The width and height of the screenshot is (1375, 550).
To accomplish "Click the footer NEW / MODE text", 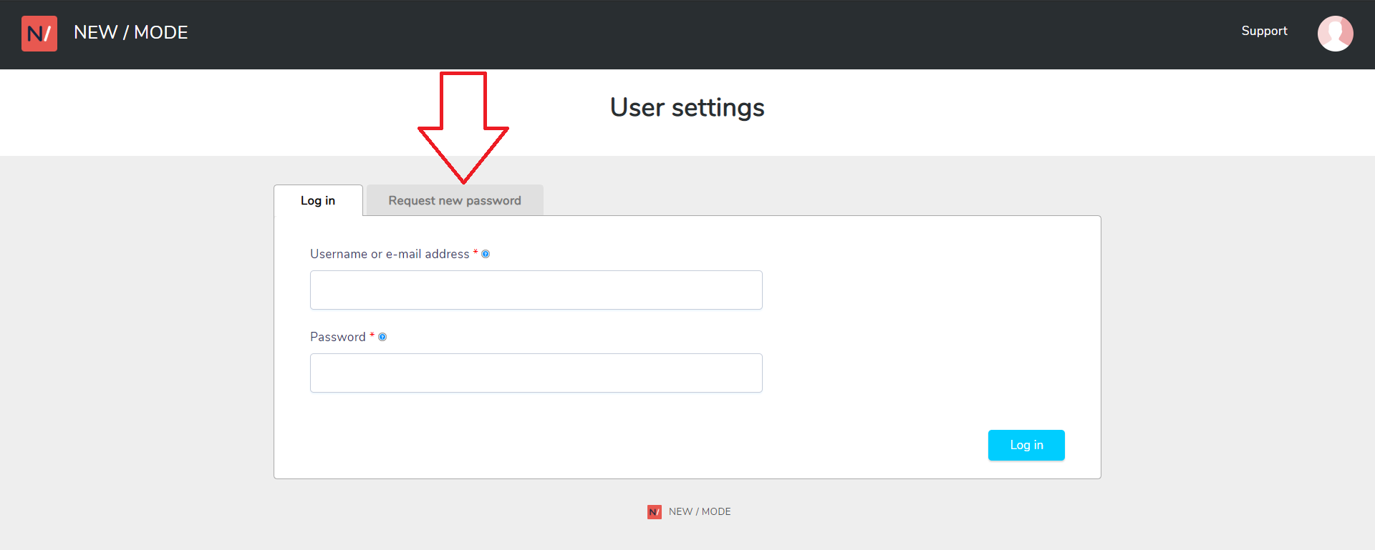I will 700,511.
